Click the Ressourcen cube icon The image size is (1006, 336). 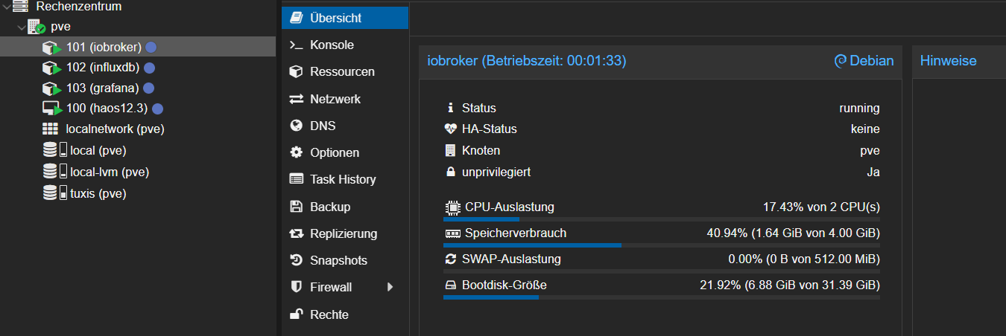pyautogui.click(x=296, y=72)
